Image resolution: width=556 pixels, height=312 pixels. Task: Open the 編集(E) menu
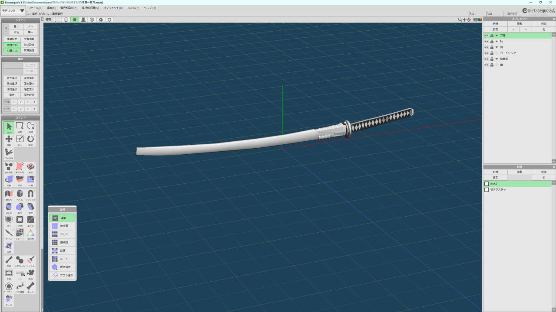coord(51,8)
